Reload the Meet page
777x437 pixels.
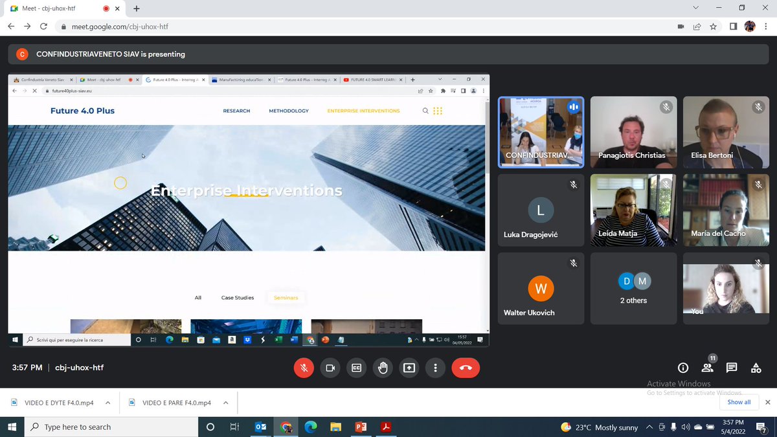[x=43, y=27]
